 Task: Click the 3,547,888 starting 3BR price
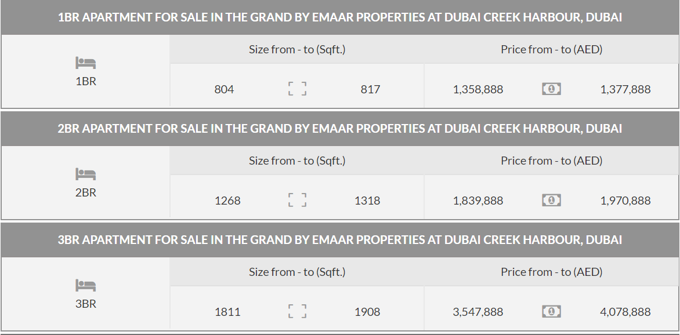click(x=478, y=312)
